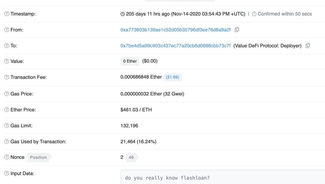
Task: Click the help icon next to Gas Limit
Action: [x=6, y=126]
